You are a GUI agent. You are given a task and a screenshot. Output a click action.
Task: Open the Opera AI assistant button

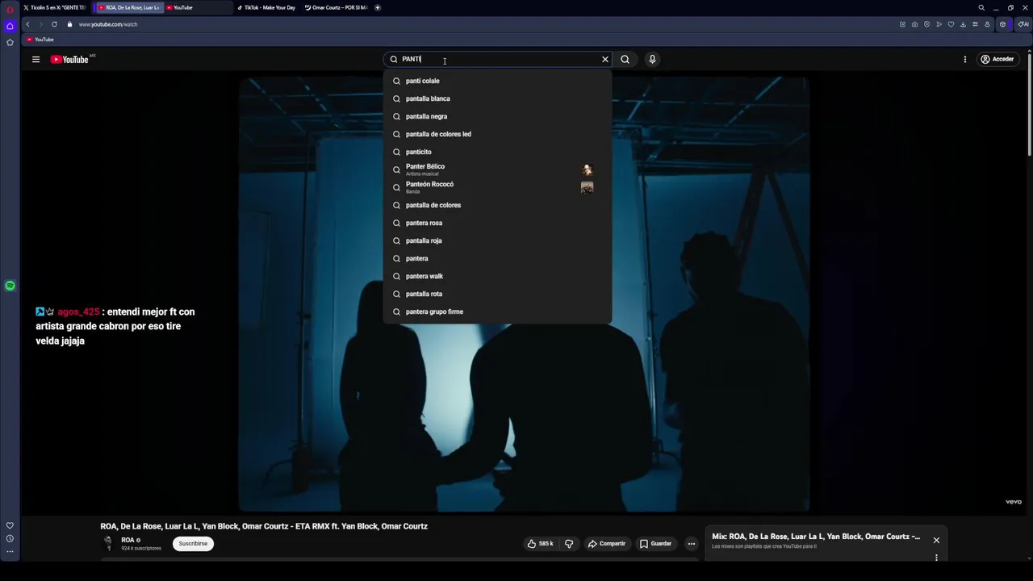pos(1023,24)
